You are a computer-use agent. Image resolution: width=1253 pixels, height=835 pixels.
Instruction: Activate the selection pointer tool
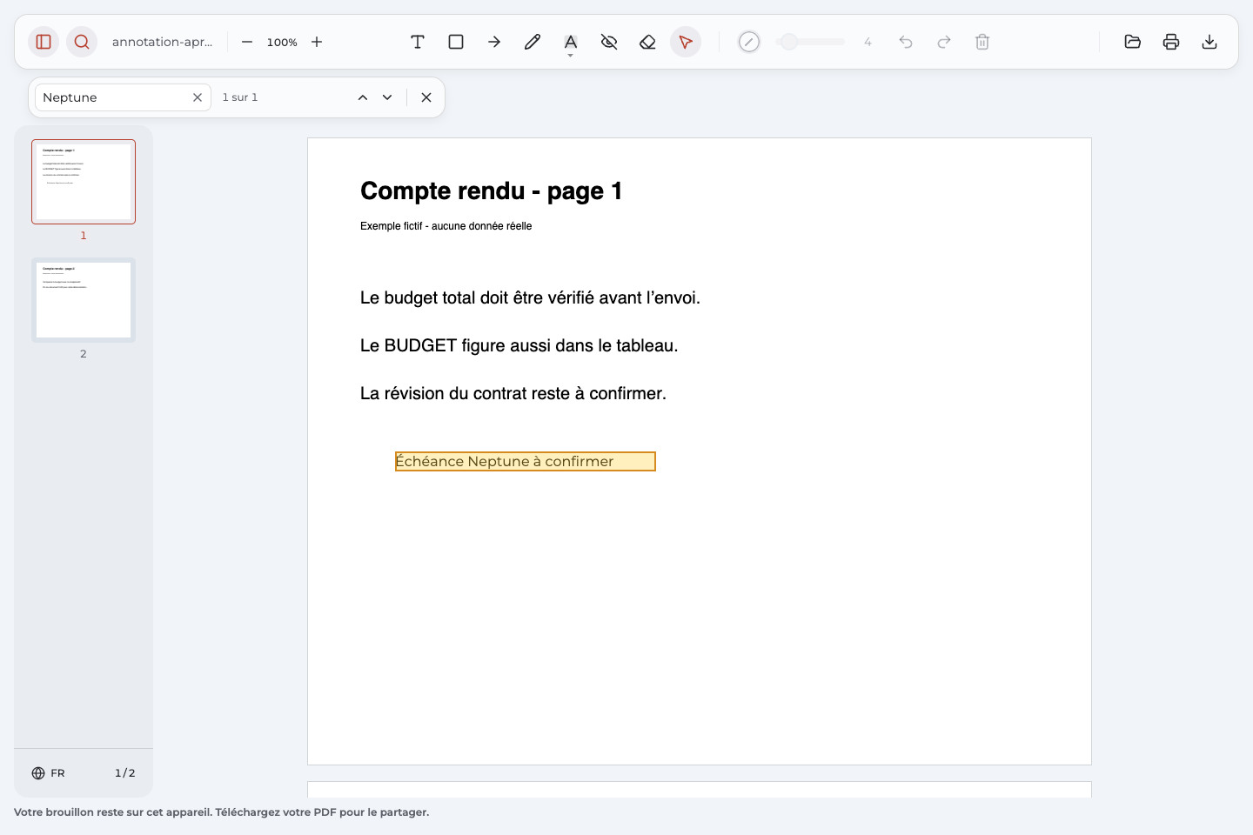(686, 42)
